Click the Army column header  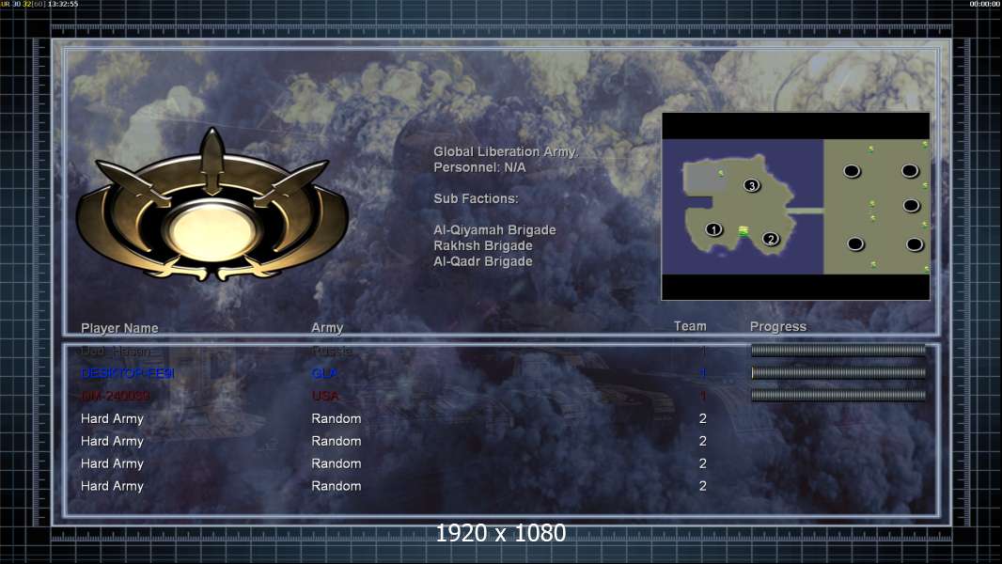(327, 328)
